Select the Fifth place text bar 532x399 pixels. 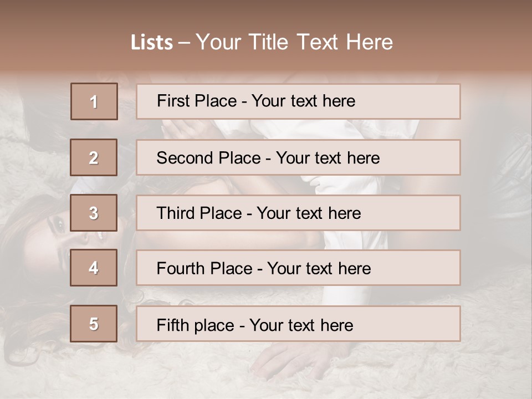(298, 324)
